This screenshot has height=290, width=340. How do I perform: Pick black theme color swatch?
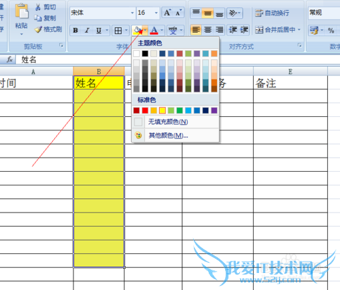click(x=145, y=54)
